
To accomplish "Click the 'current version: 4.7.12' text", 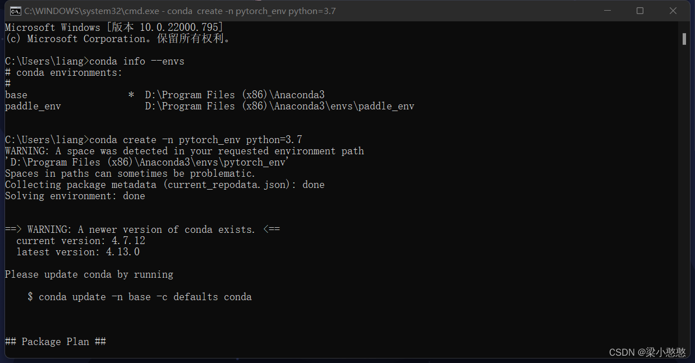I will pyautogui.click(x=80, y=241).
